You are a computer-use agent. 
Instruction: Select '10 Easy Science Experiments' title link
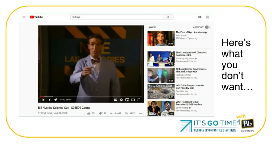tap(191, 70)
